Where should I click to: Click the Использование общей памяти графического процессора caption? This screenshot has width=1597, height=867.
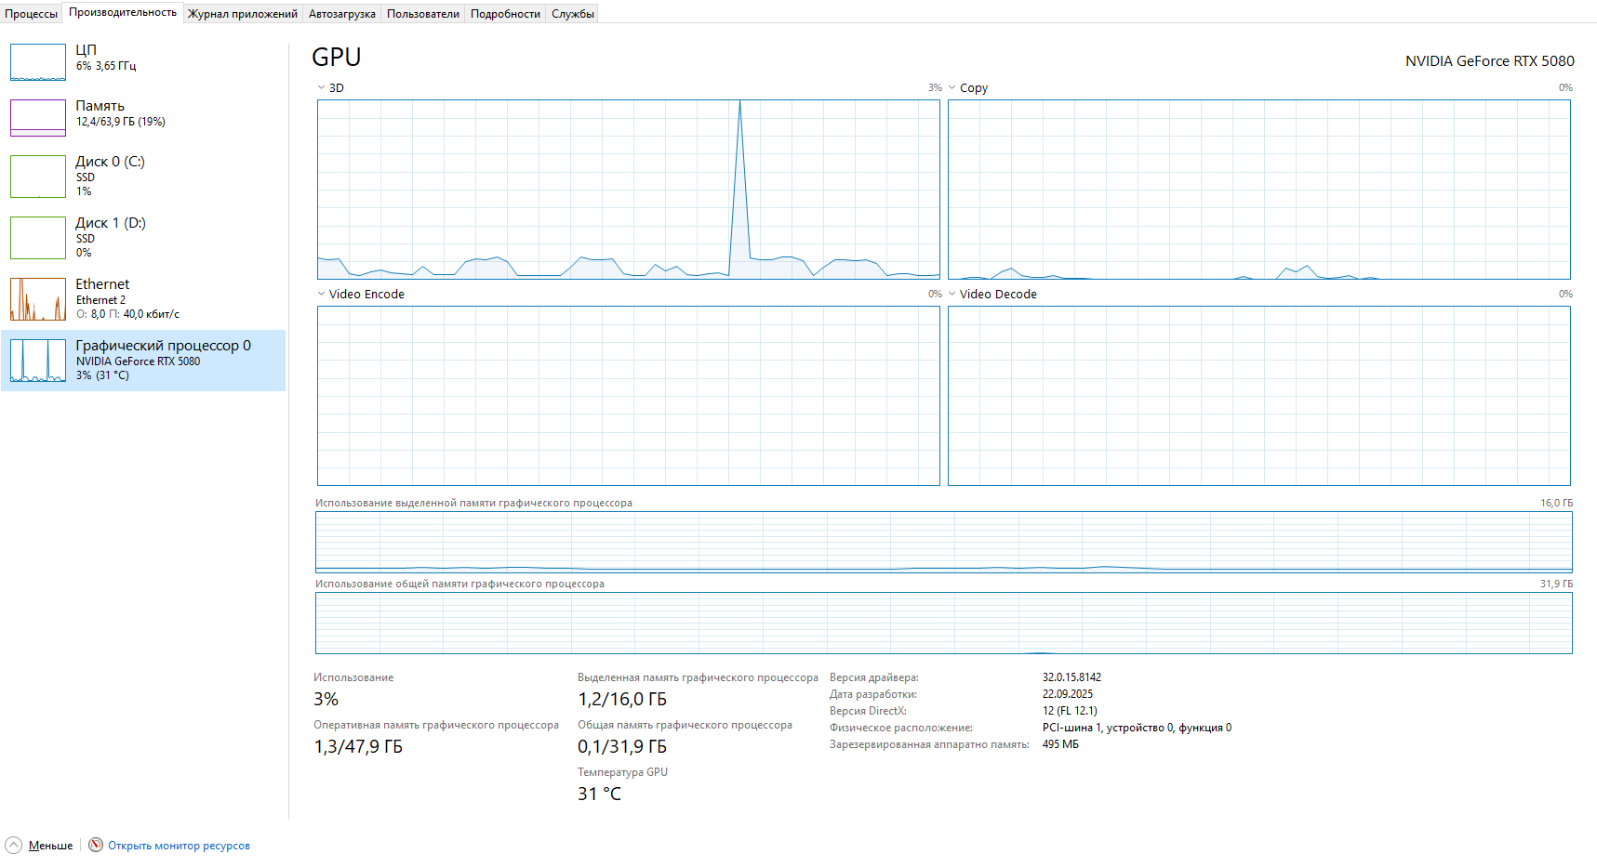[x=459, y=584]
